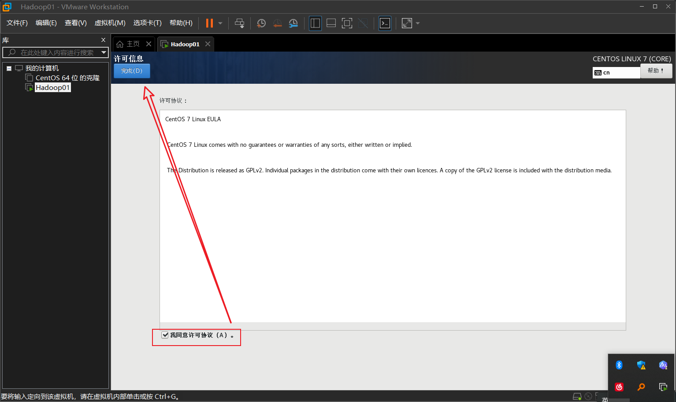Click the no guarantees or warranties sentence

point(290,145)
